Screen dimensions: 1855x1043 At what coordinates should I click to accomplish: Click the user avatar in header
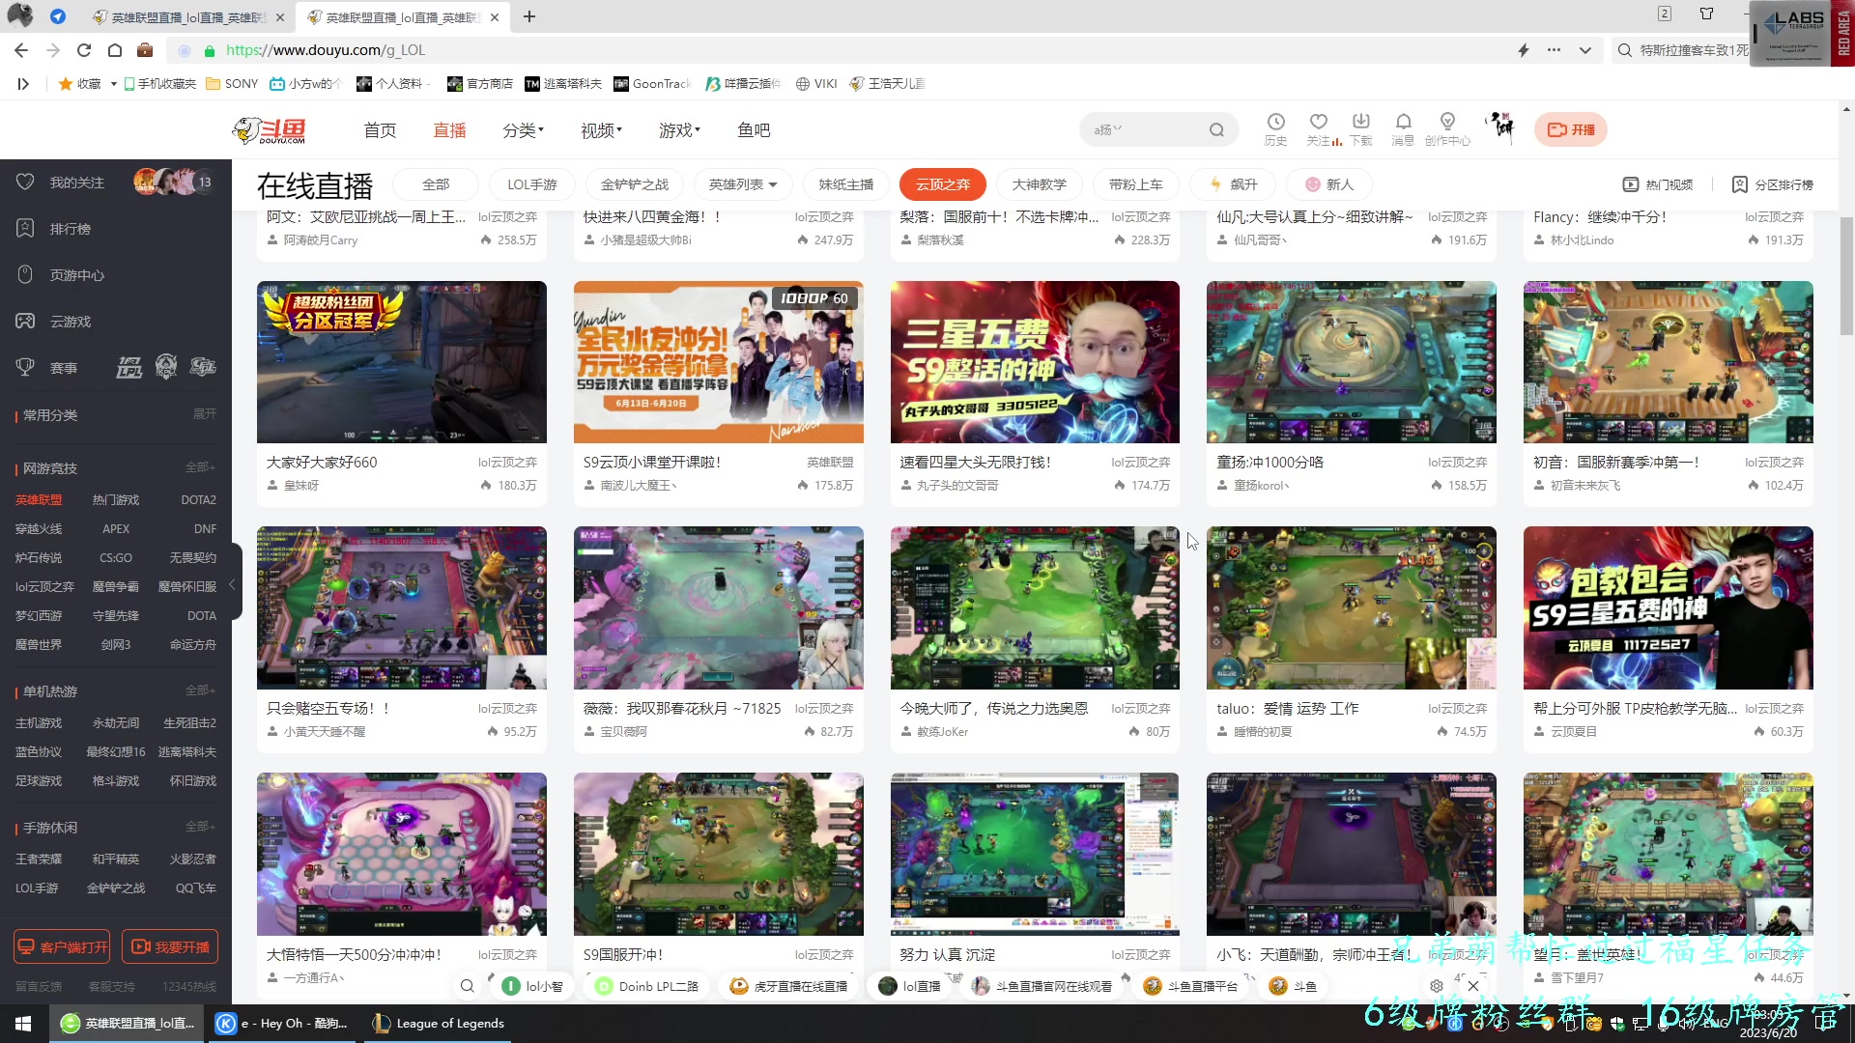coord(1501,127)
